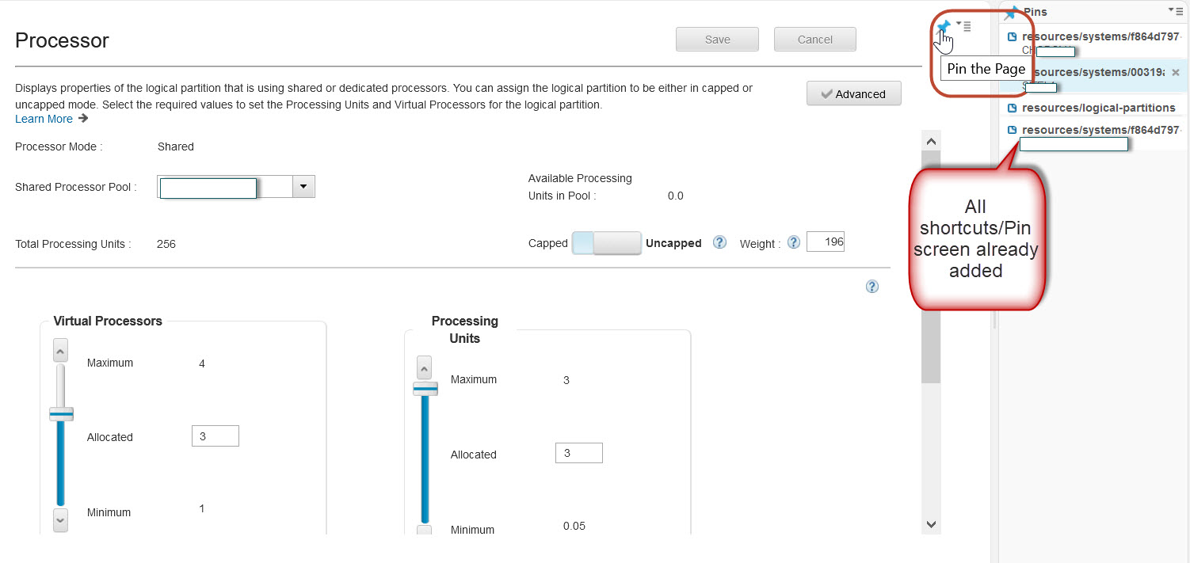Open the list menu beside the page pin

[964, 26]
